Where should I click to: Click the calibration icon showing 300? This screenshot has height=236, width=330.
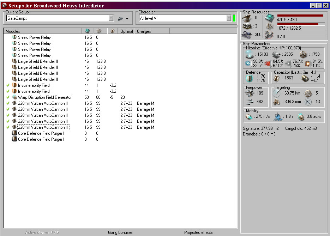[247, 35]
